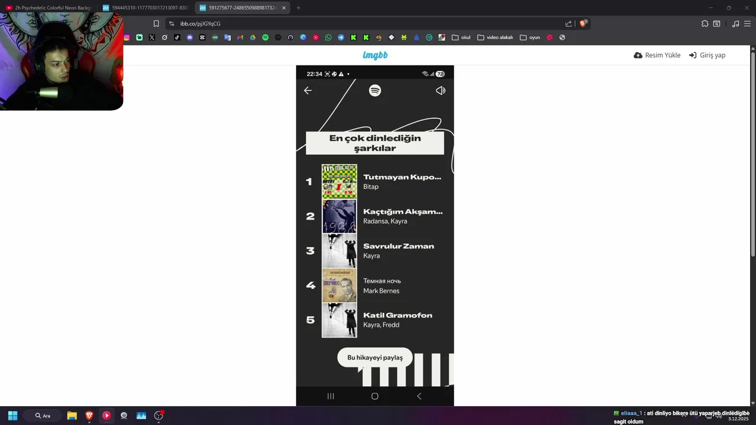Open the oyun bookmarks folder
Viewport: 756px width, 425px height.
pos(530,37)
